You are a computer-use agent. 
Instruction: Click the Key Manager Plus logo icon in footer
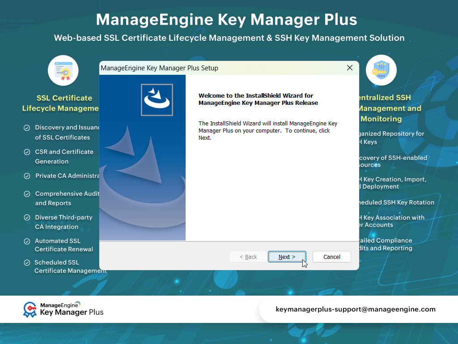point(30,310)
